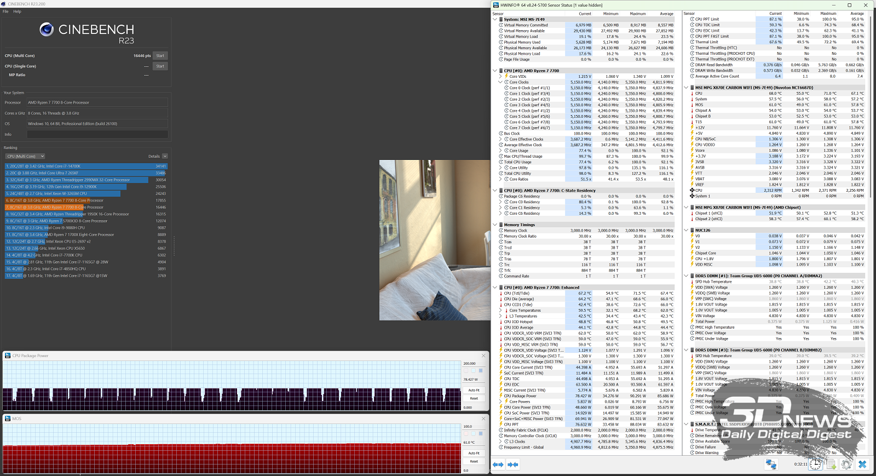Click Reset in MOS graph
This screenshot has width=876, height=476.
474,461
